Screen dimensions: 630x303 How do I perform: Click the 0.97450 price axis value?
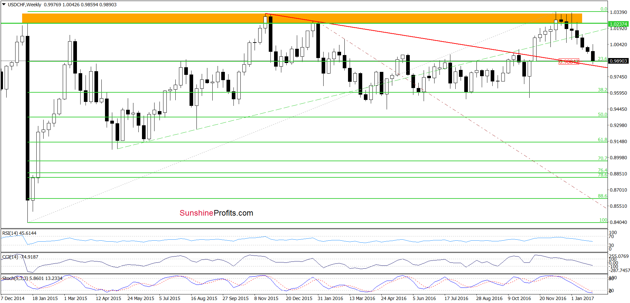(618, 77)
